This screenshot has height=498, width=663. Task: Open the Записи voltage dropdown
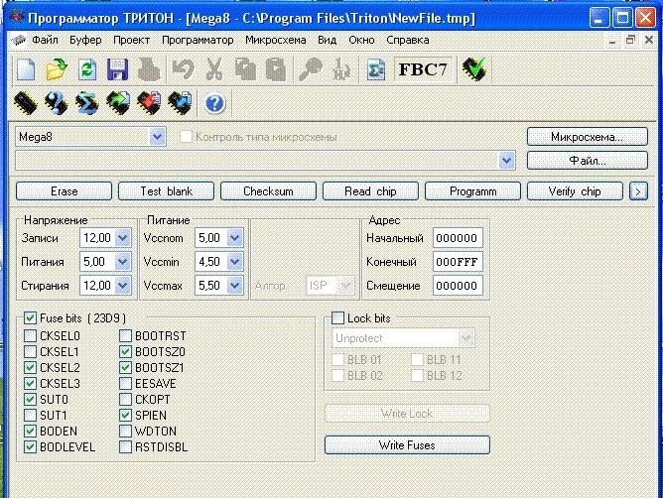[x=123, y=237]
